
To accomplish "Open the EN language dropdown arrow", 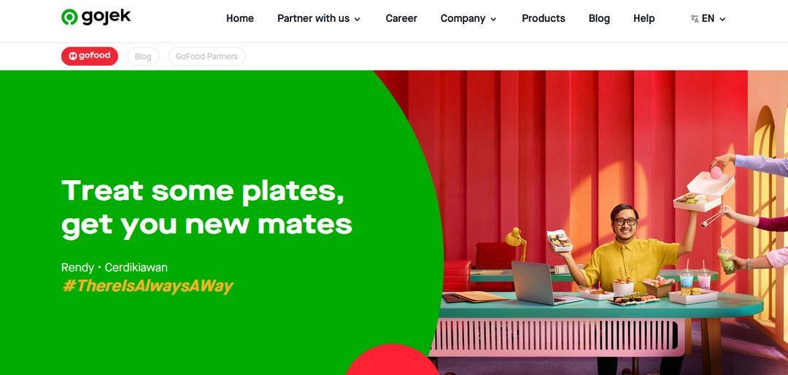I will 722,19.
